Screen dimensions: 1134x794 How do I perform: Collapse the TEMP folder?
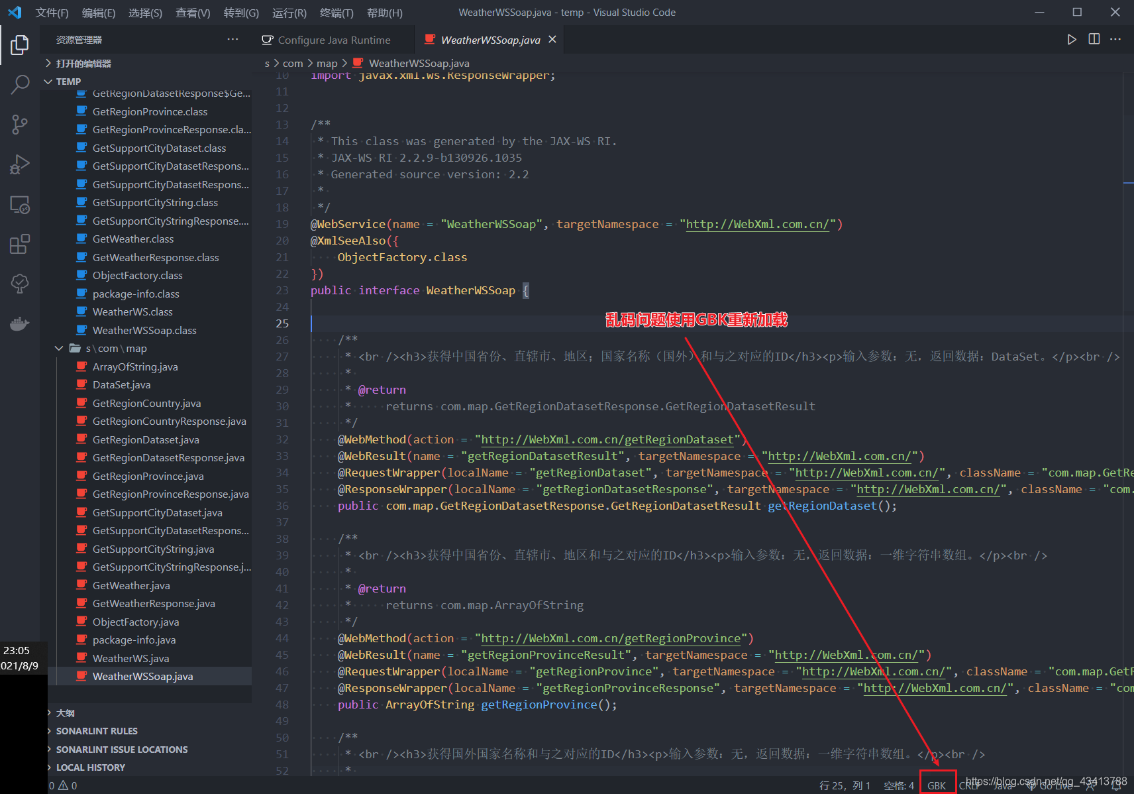click(x=48, y=81)
